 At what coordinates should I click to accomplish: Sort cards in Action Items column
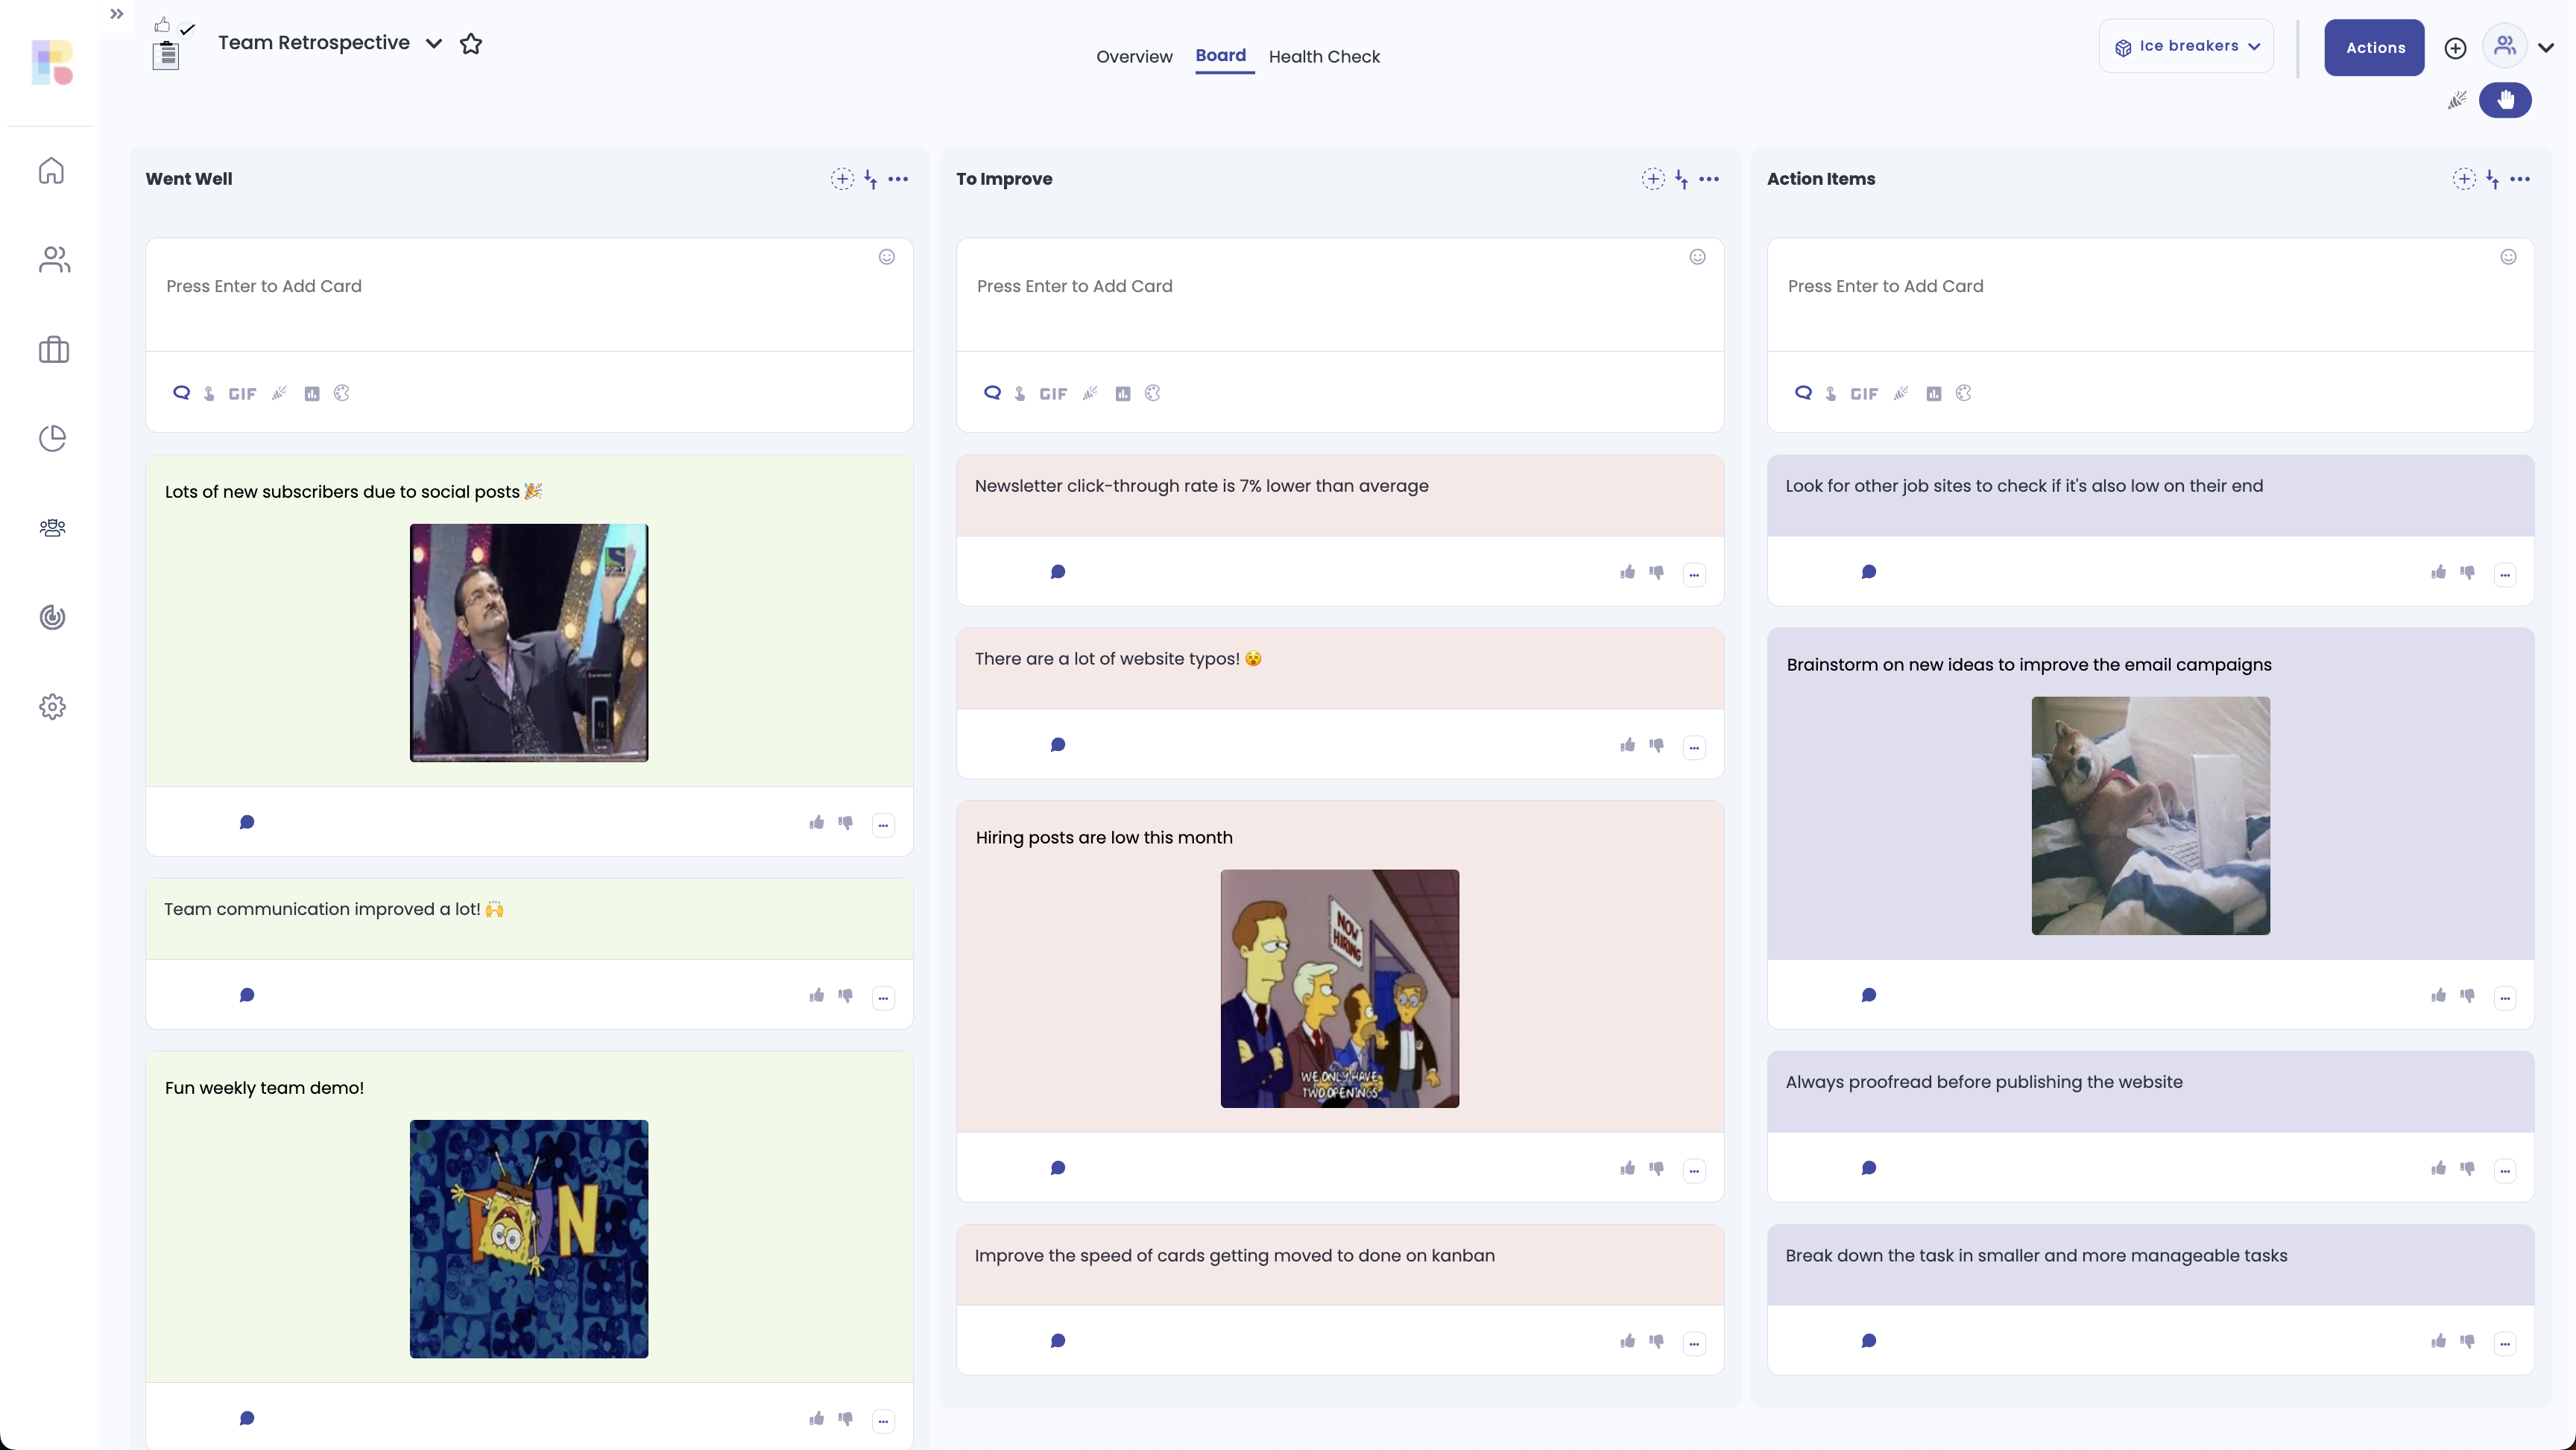coord(2493,179)
